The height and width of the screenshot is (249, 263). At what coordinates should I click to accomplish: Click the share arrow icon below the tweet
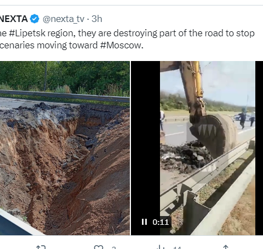(x=226, y=247)
